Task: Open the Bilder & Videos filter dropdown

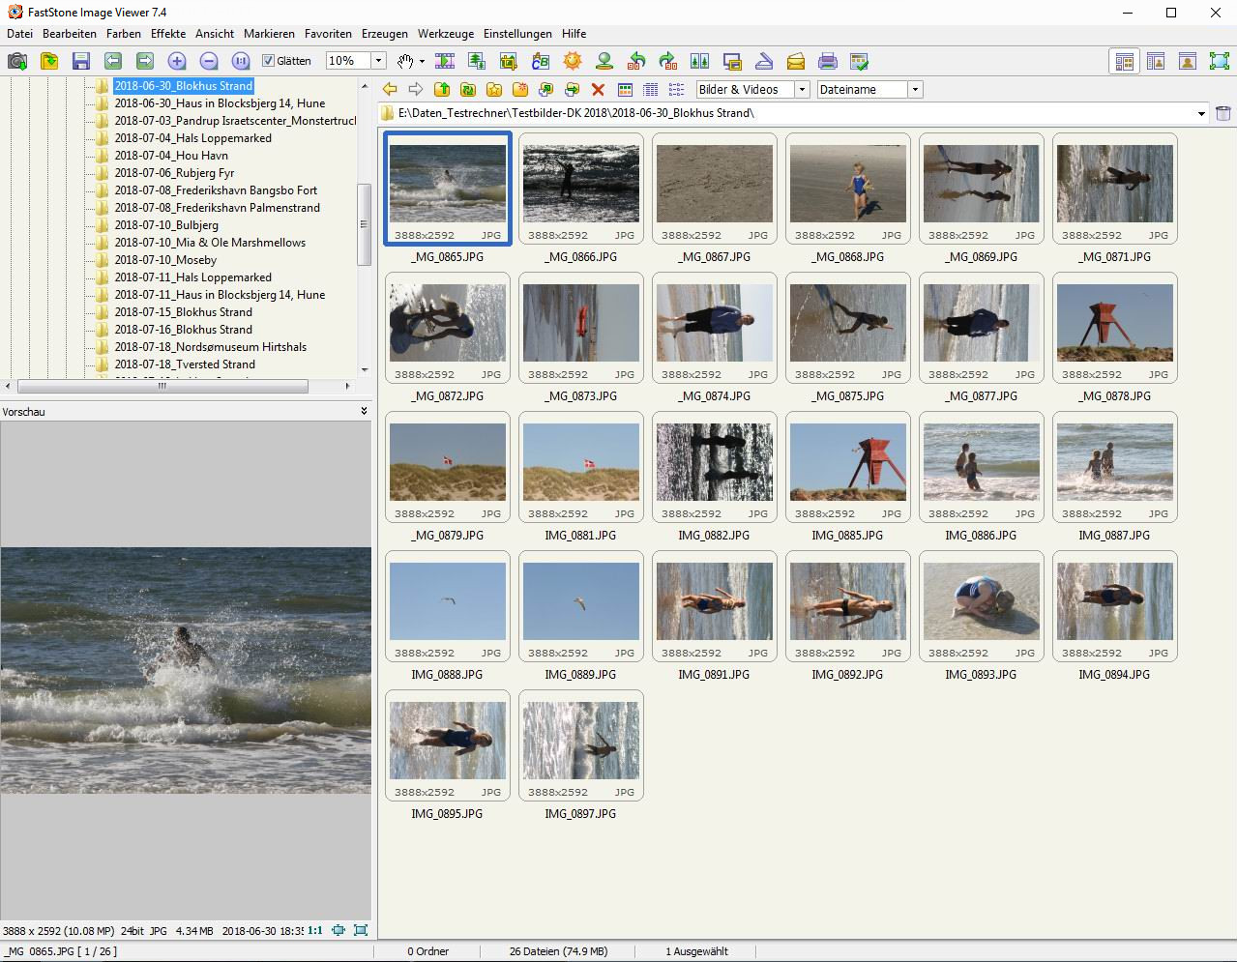Action: [x=802, y=89]
